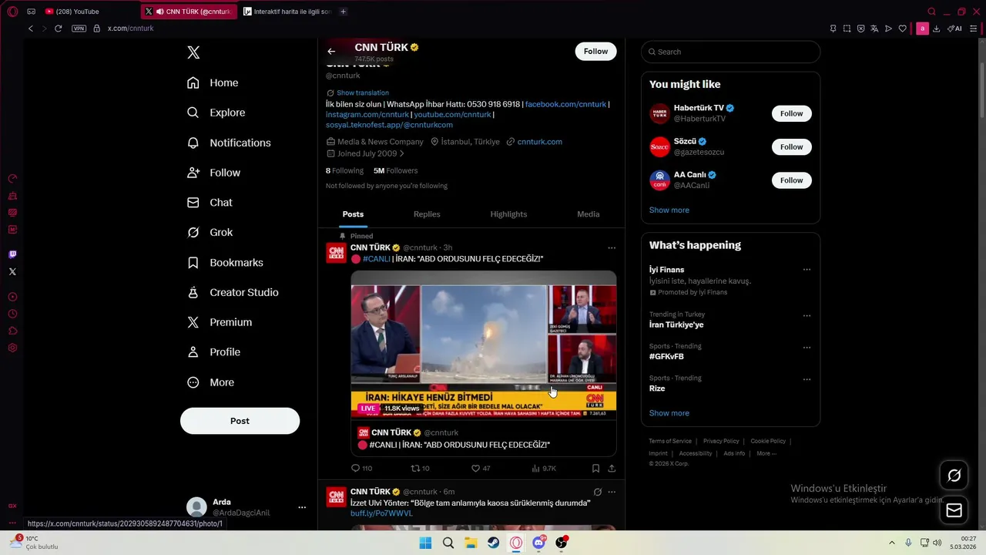
Task: Open Windows Start menu
Action: click(425, 543)
